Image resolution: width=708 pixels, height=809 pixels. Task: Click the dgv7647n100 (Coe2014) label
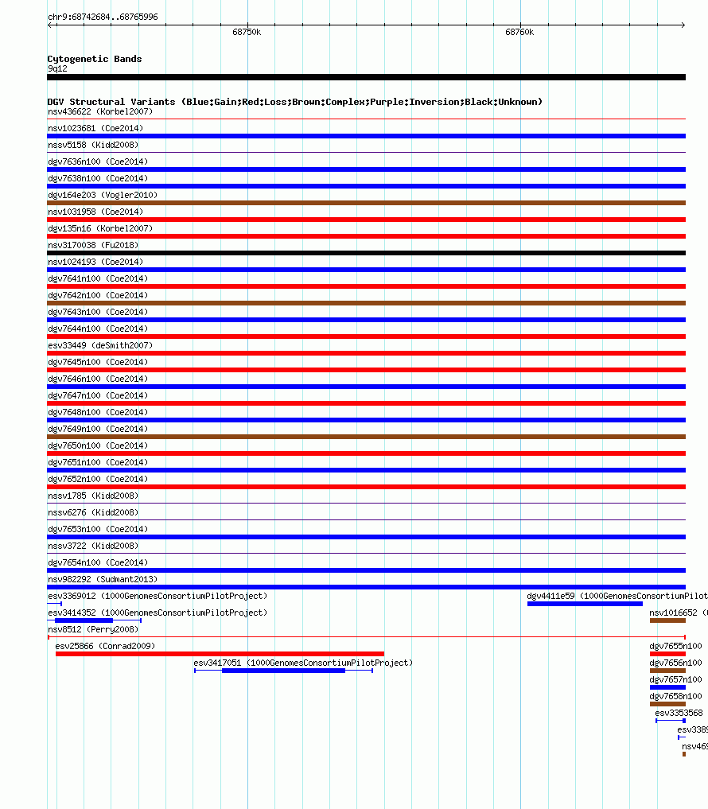[98, 395]
